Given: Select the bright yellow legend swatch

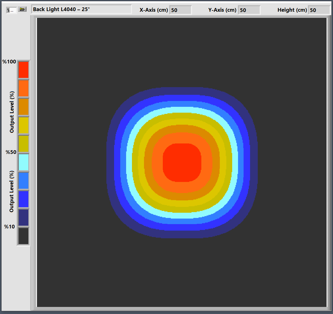Looking at the screenshot, I should point(23,125).
